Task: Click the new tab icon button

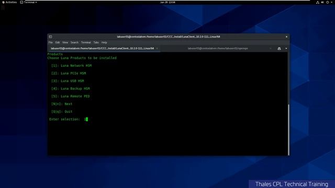Action: (x=279, y=49)
